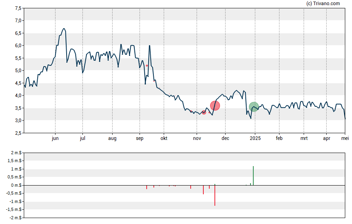The height and width of the screenshot is (224, 352).
Task: Click the '-1,5 m.$' volume axis label
Action: tap(14, 210)
